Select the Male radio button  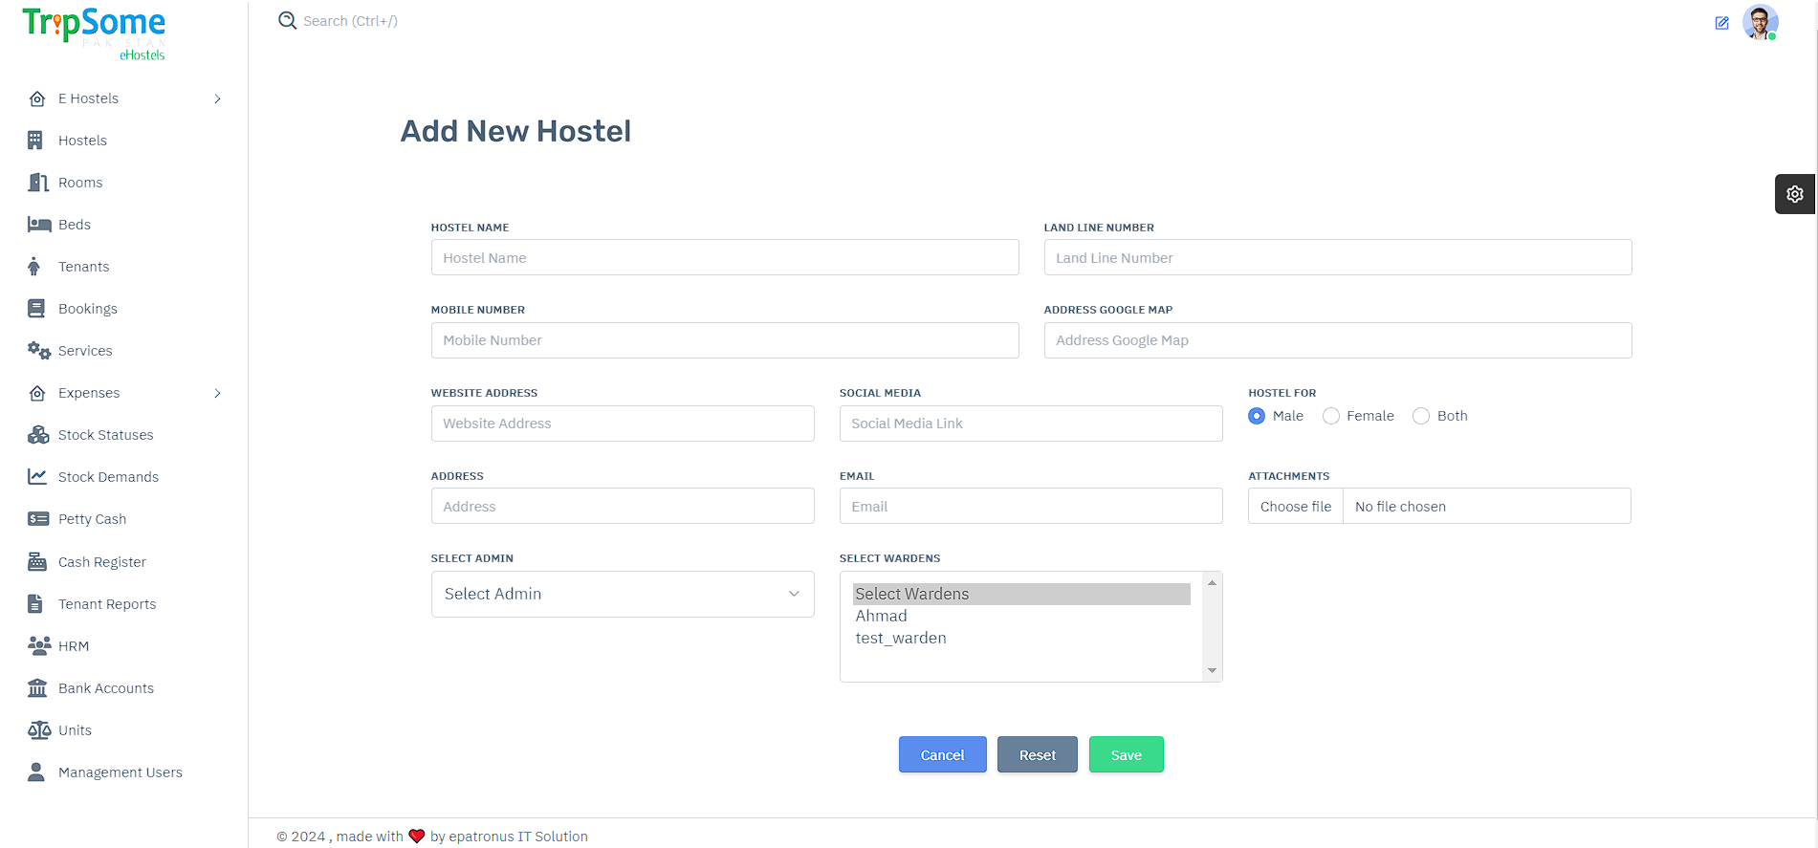point(1257,416)
